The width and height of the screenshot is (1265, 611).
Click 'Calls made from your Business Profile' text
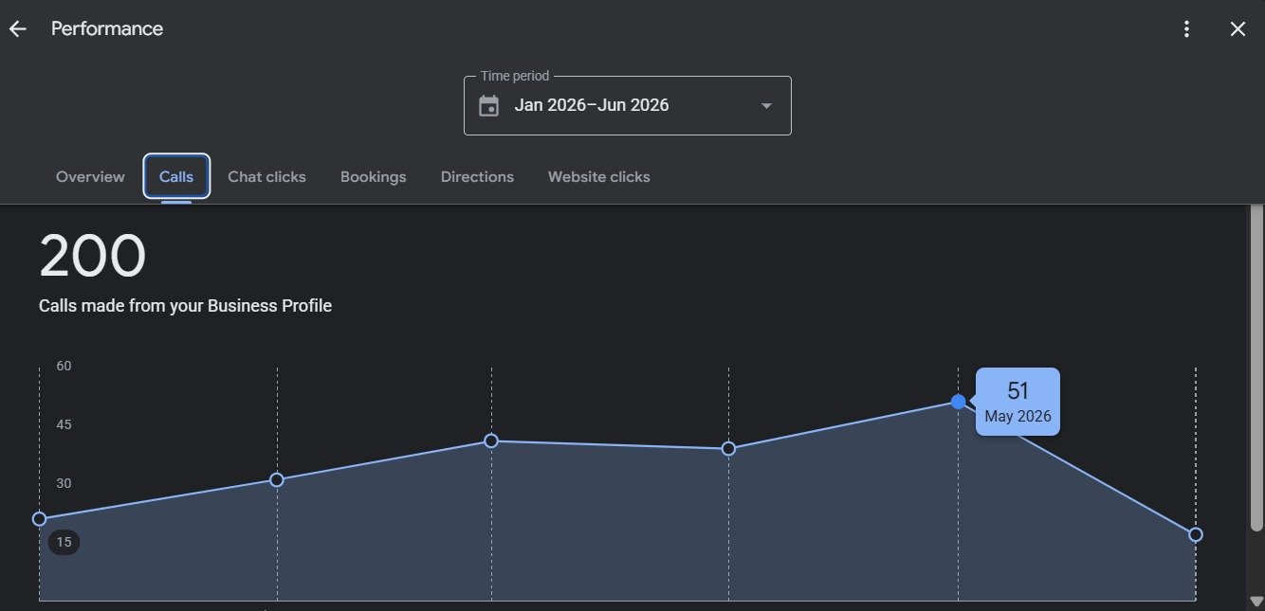185,306
